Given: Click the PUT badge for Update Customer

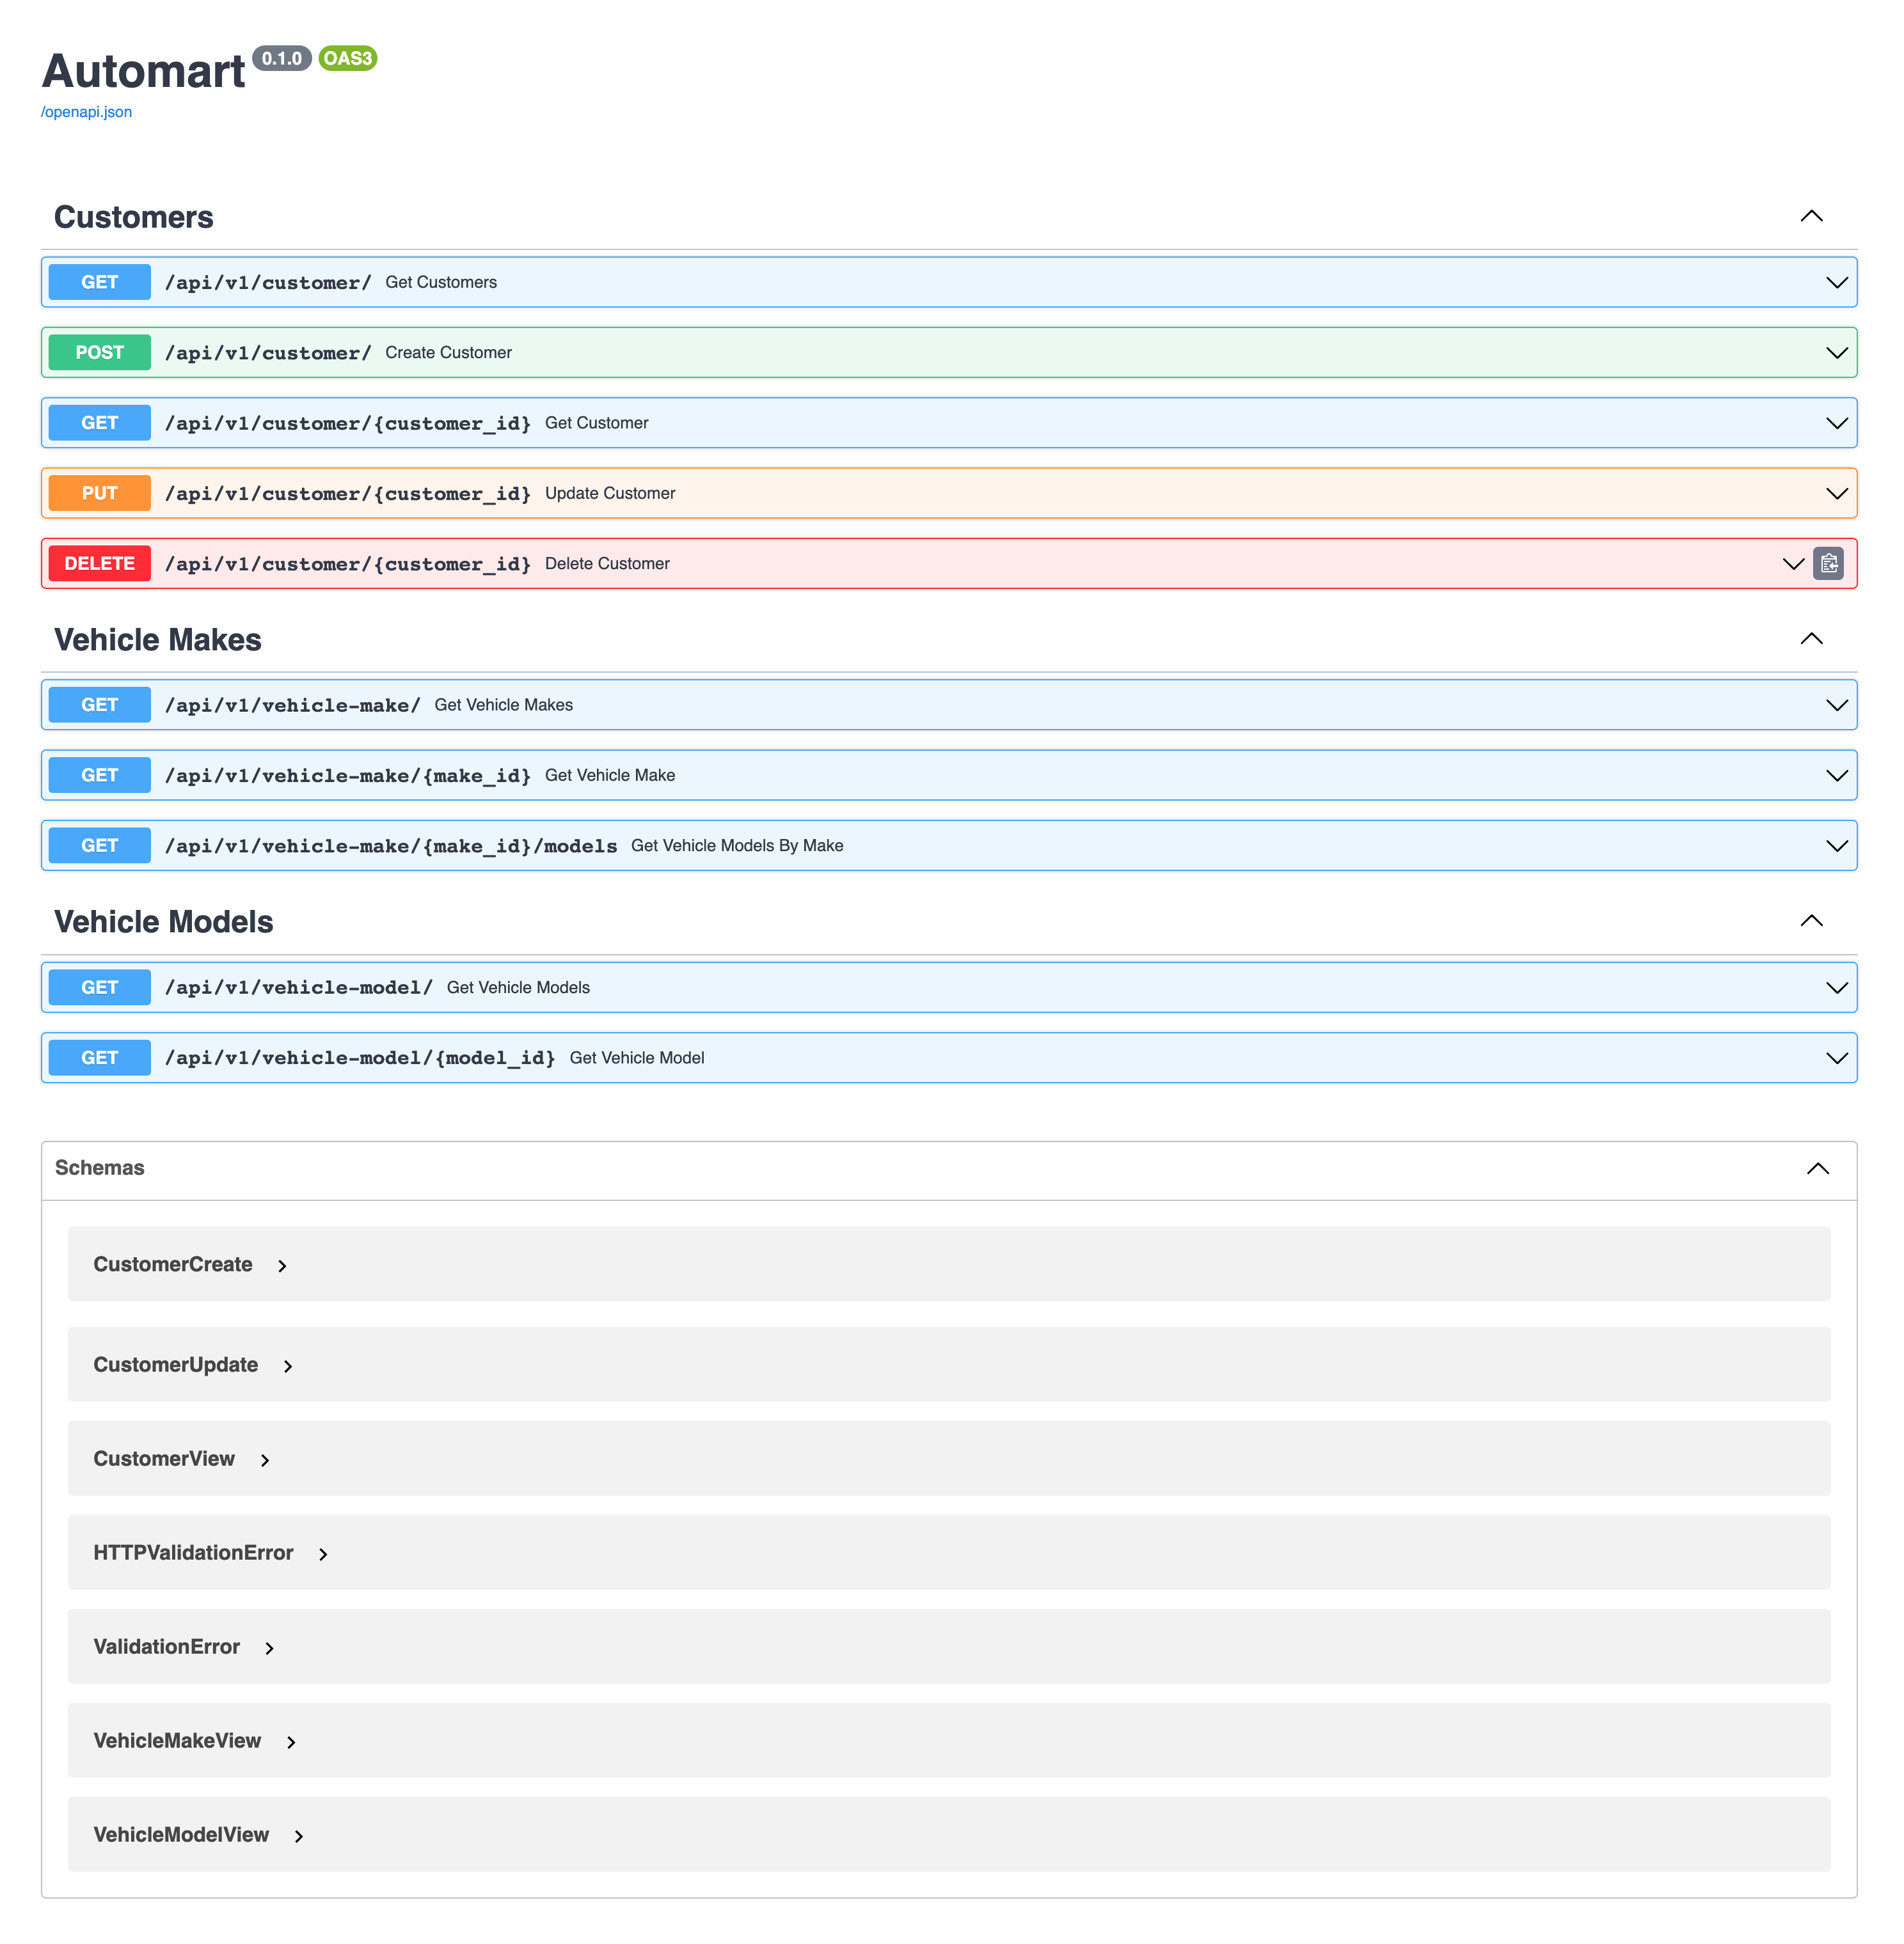Looking at the screenshot, I should [x=100, y=494].
